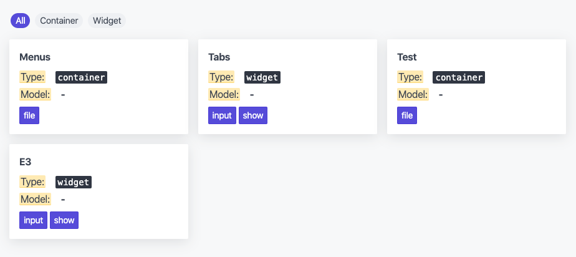Open the Menus card title
The height and width of the screenshot is (257, 576).
(x=35, y=57)
